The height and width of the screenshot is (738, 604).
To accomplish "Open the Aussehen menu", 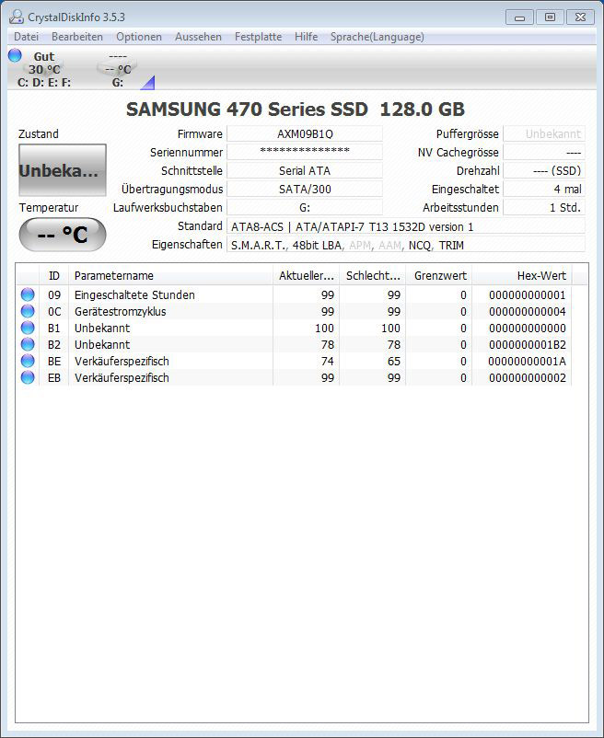I will point(198,37).
